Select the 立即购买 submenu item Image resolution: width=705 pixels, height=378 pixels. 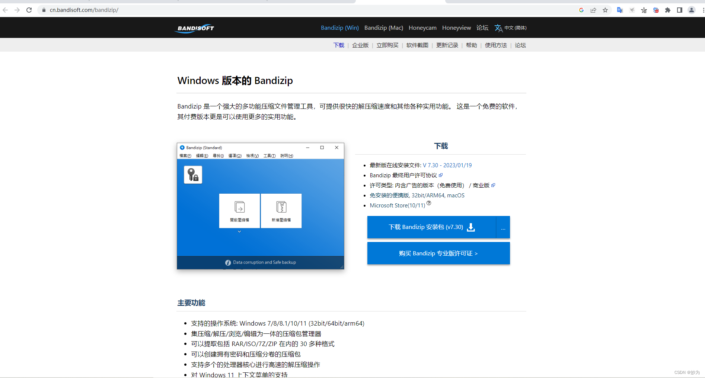[x=387, y=45]
